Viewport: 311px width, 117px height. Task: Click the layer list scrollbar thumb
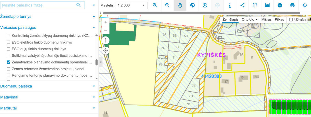click(x=96, y=62)
